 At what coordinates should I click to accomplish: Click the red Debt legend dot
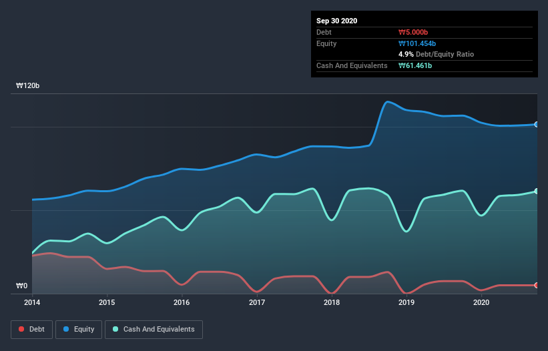tap(21, 329)
